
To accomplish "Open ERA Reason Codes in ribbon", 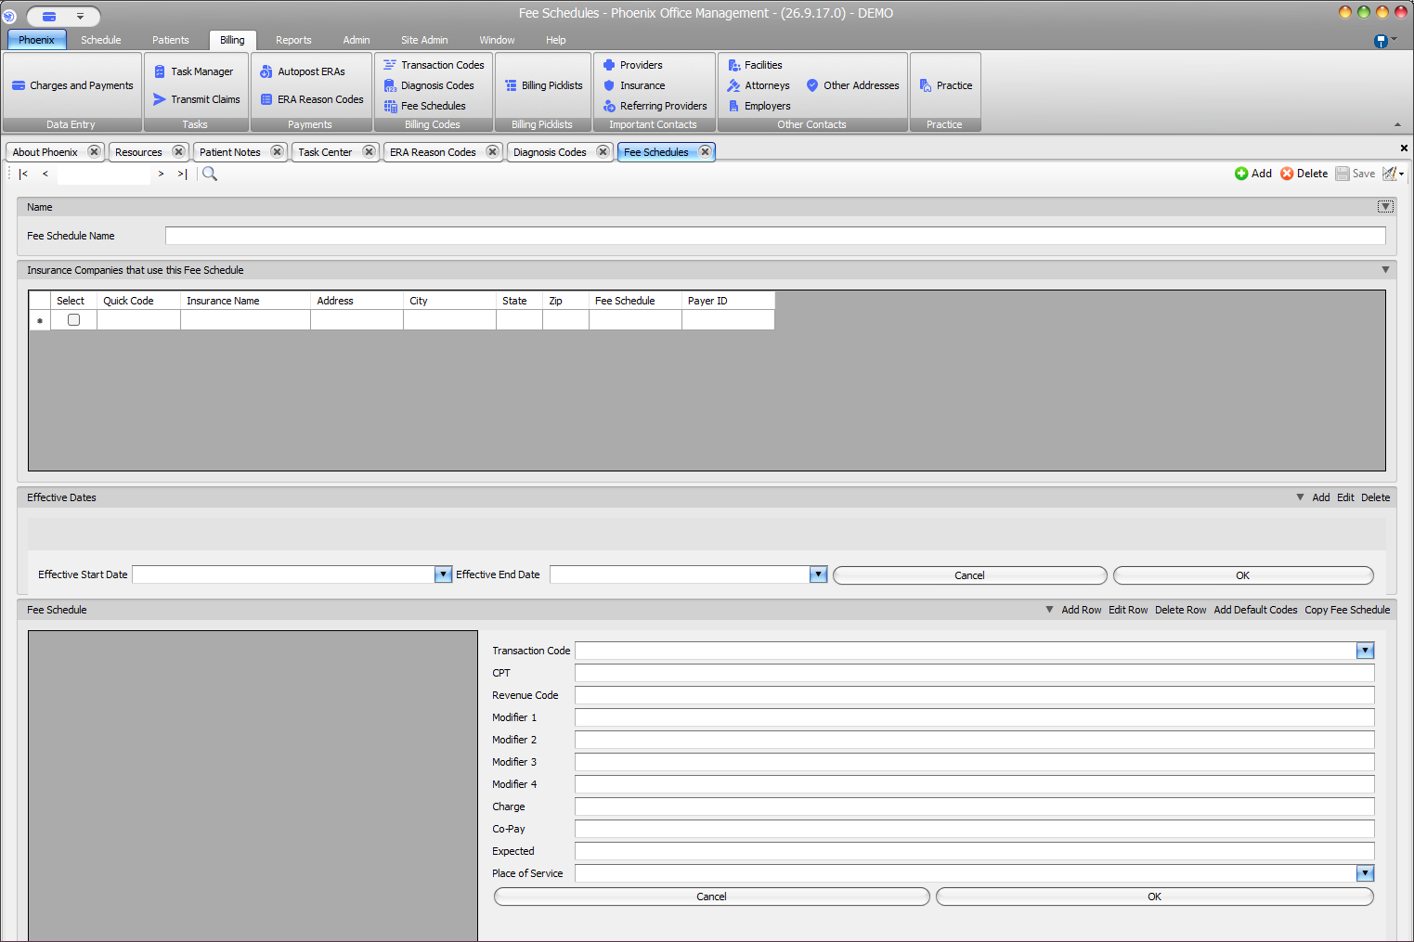I will tap(311, 99).
